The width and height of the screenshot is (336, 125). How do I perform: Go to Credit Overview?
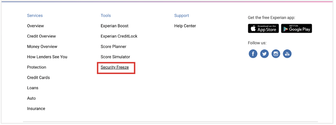[x=41, y=36]
